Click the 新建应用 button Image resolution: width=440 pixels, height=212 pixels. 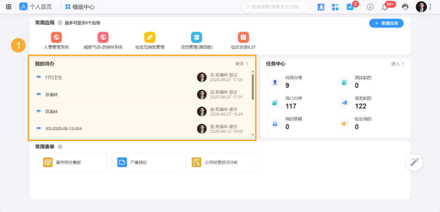click(386, 23)
